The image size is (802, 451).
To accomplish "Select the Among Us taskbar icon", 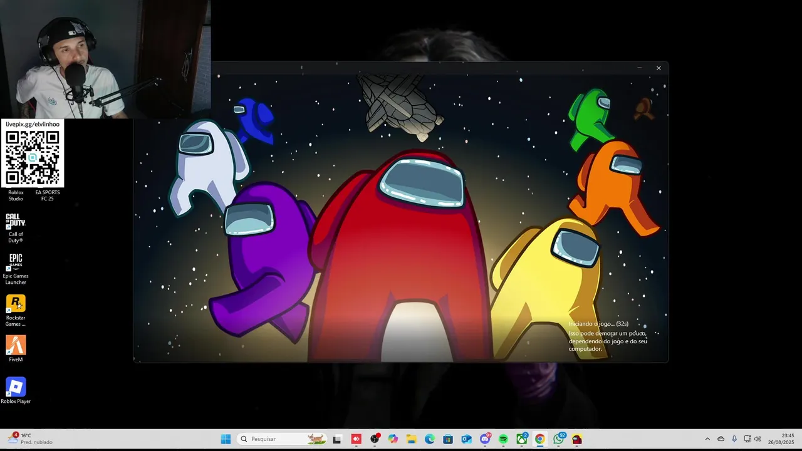I will (577, 439).
